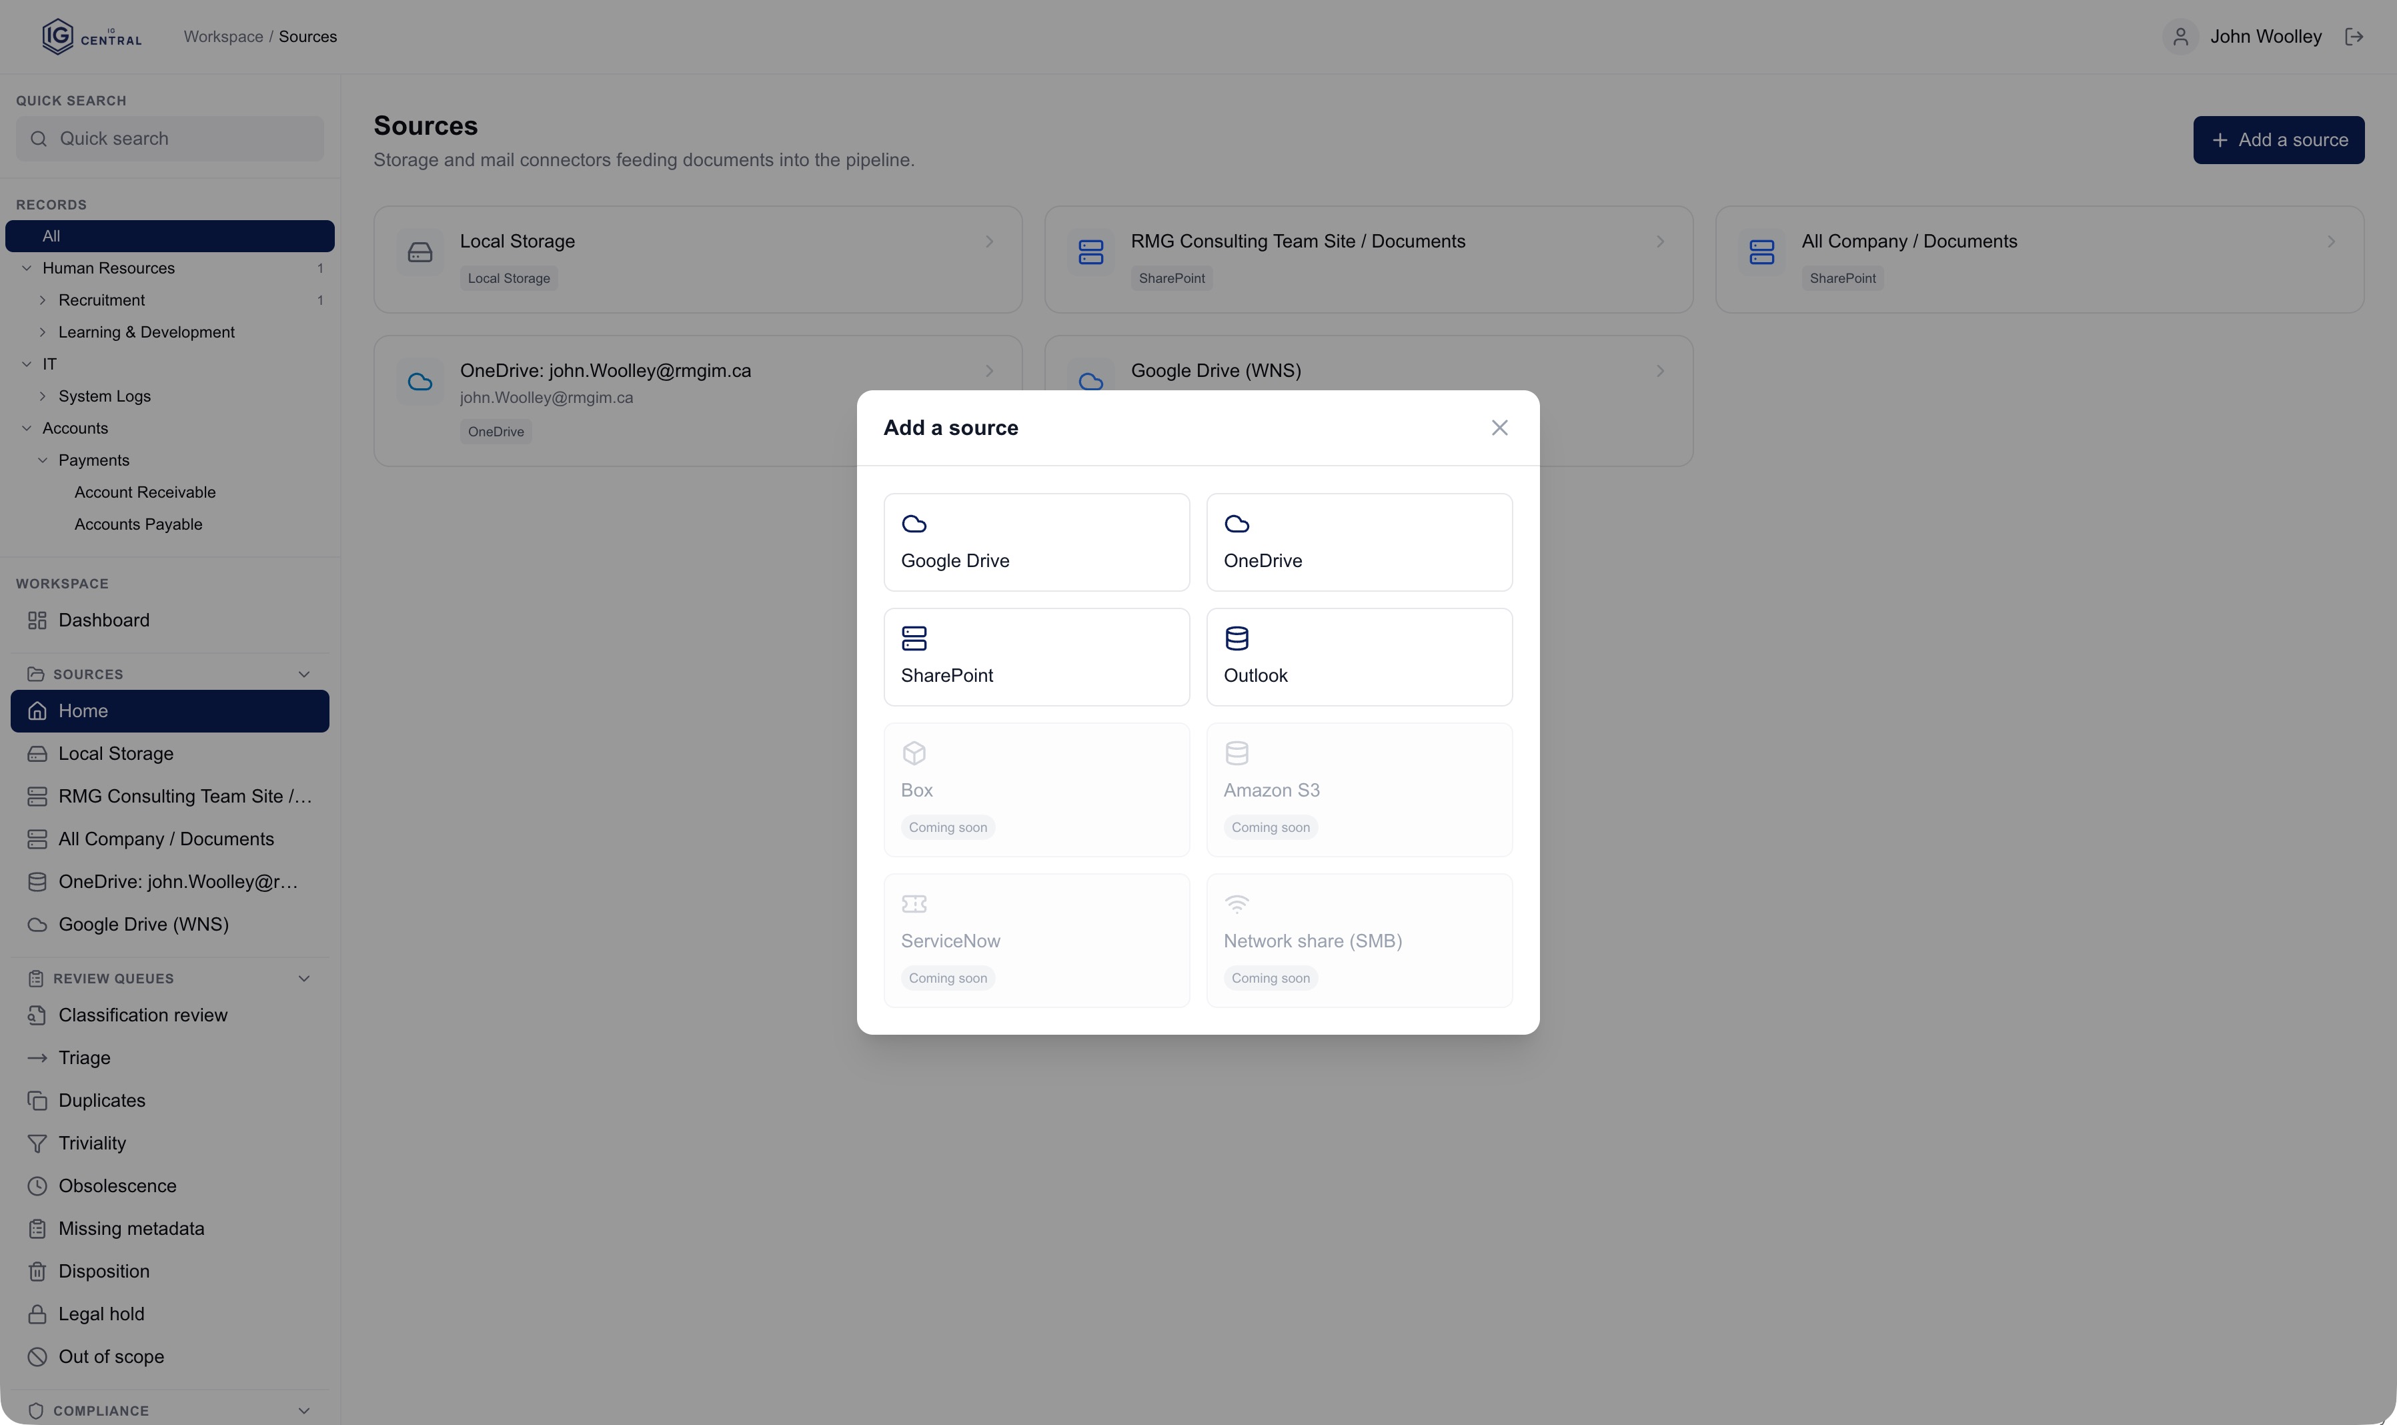Click the Missing metadata clipboard icon
Viewport: 2397px width, 1425px height.
[x=37, y=1229]
